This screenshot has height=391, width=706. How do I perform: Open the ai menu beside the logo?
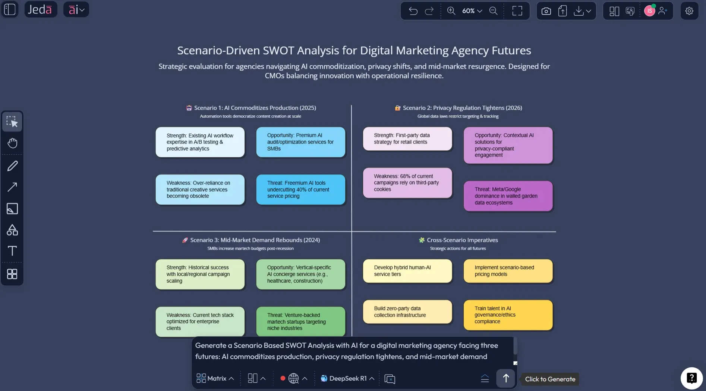[x=76, y=9]
